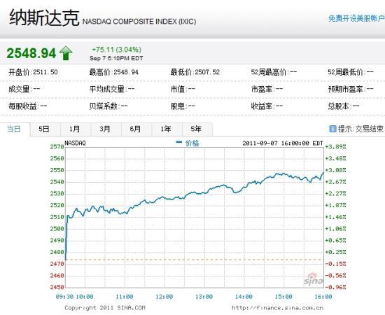Click the 提示:交易结束 status text

point(360,129)
